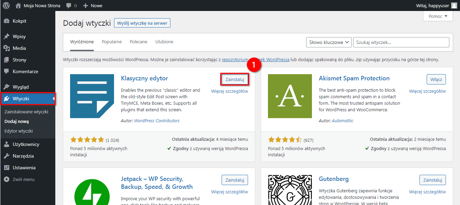This screenshot has width=460, height=205.
Task: Switch to the Wyróżnione tab
Action: [82, 42]
